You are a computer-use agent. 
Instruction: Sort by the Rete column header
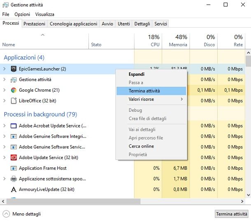pos(231,41)
